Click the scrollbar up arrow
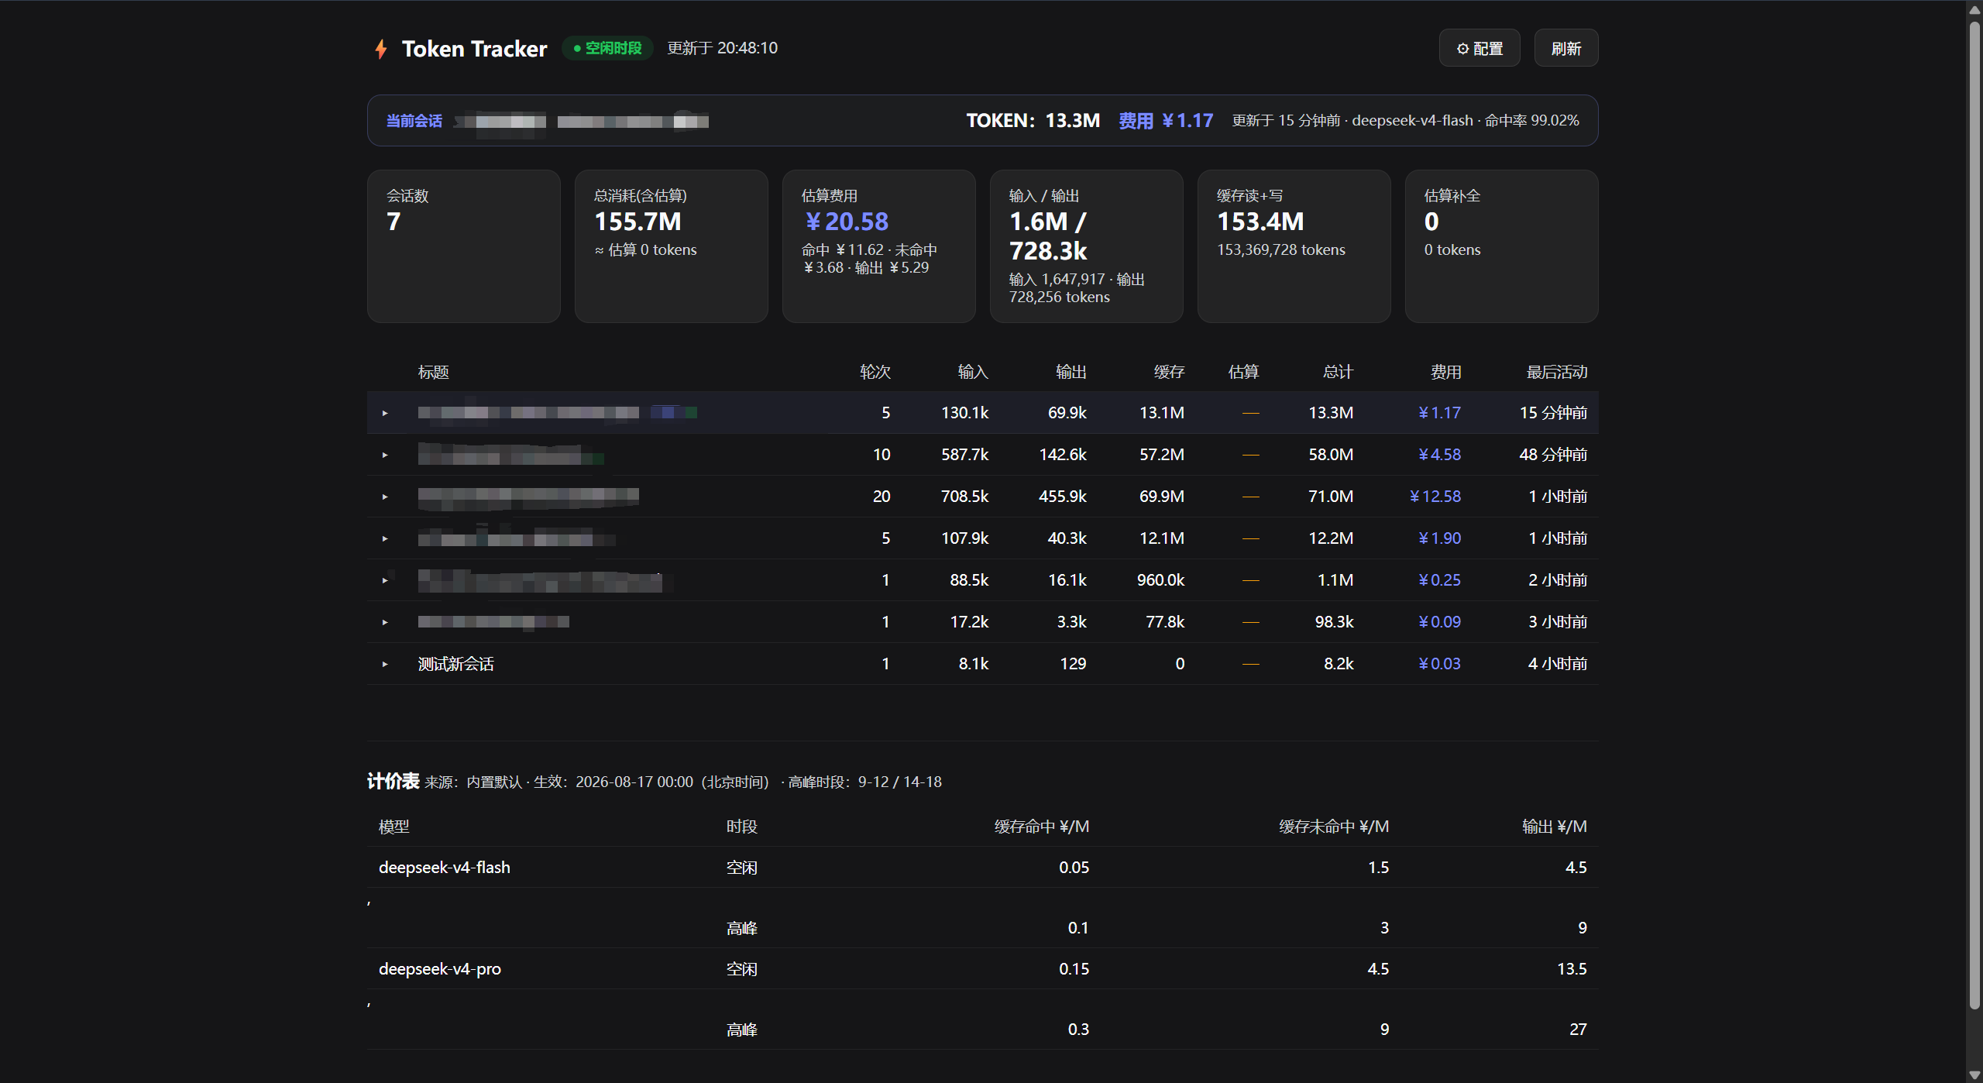The height and width of the screenshot is (1083, 1983). pyautogui.click(x=1974, y=9)
